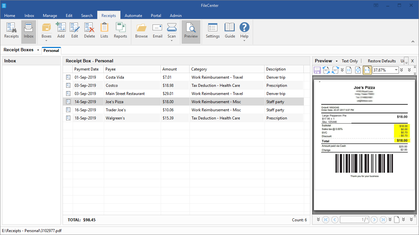Rotate preview 90 degrees clockwise
Image resolution: width=419 pixels, height=235 pixels.
point(335,70)
